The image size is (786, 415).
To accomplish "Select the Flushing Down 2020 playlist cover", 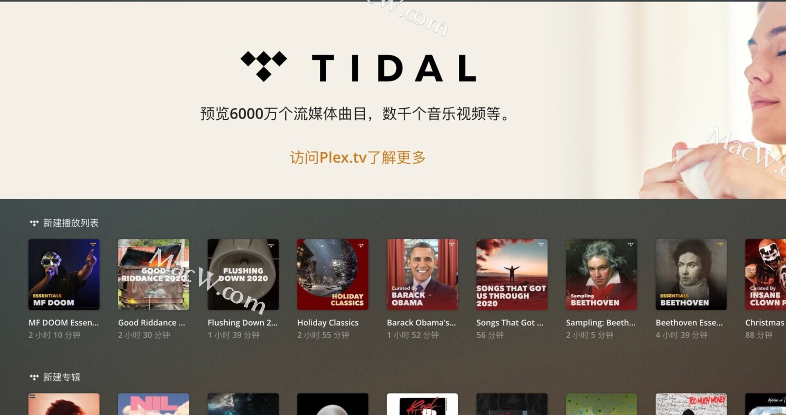I will [243, 274].
